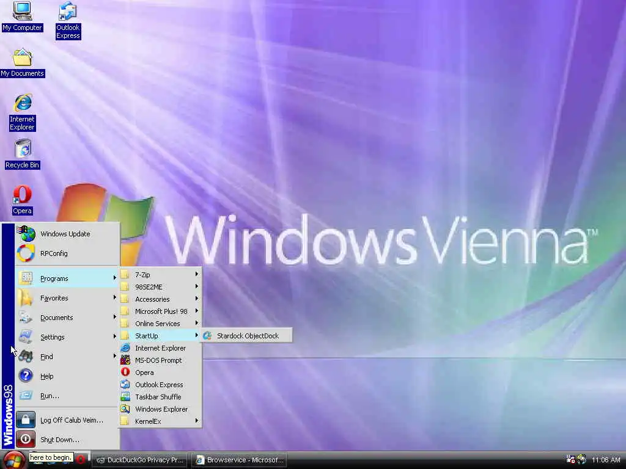Expand the Online Services submenu arrow
Viewport: 626px width, 469px height.
(196, 323)
